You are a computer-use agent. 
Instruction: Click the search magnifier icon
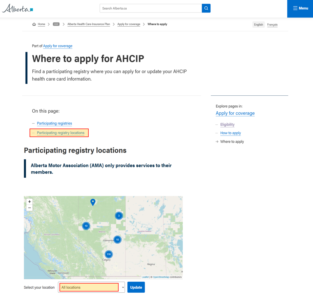(206, 8)
